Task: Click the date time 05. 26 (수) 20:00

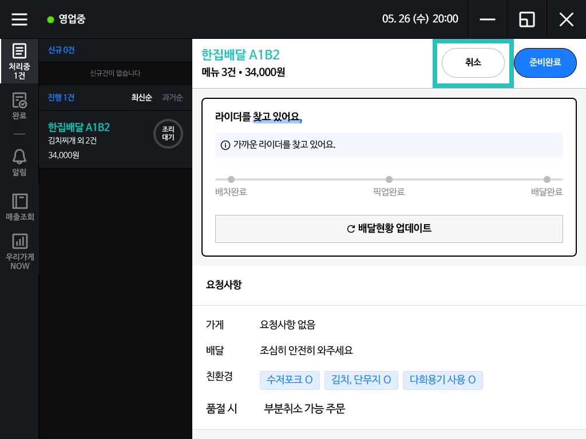Action: click(420, 19)
